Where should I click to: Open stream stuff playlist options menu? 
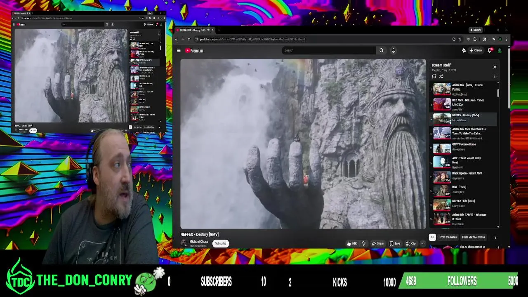coord(495,76)
